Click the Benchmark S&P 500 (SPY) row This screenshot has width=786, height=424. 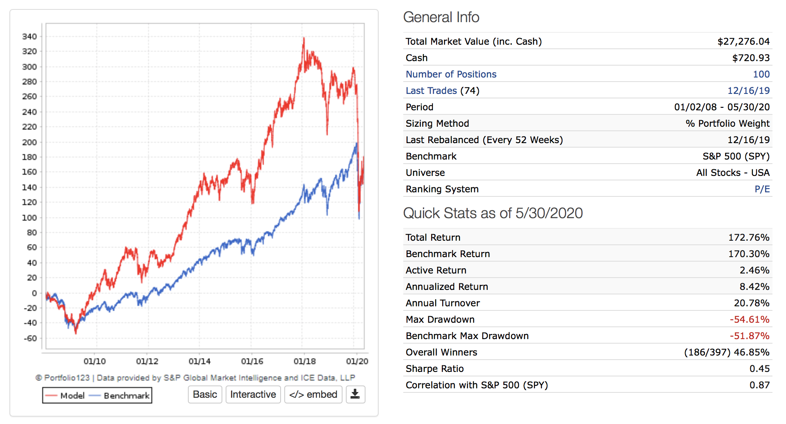click(587, 156)
